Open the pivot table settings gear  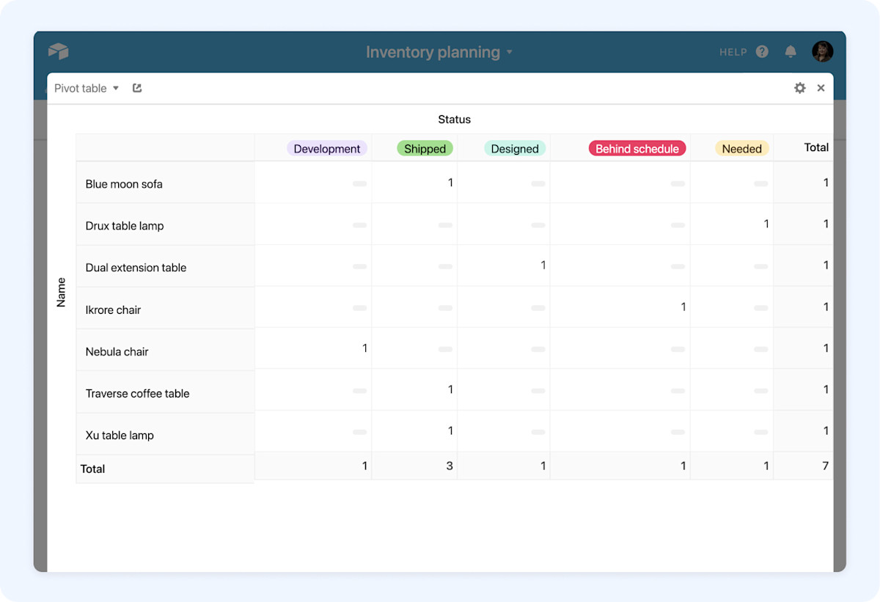[x=799, y=87]
